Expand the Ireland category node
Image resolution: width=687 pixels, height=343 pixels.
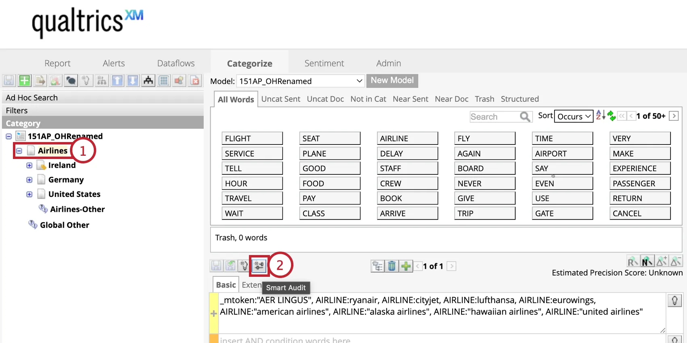pyautogui.click(x=29, y=165)
